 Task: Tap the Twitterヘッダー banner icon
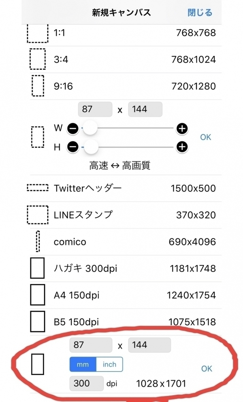[37, 188]
